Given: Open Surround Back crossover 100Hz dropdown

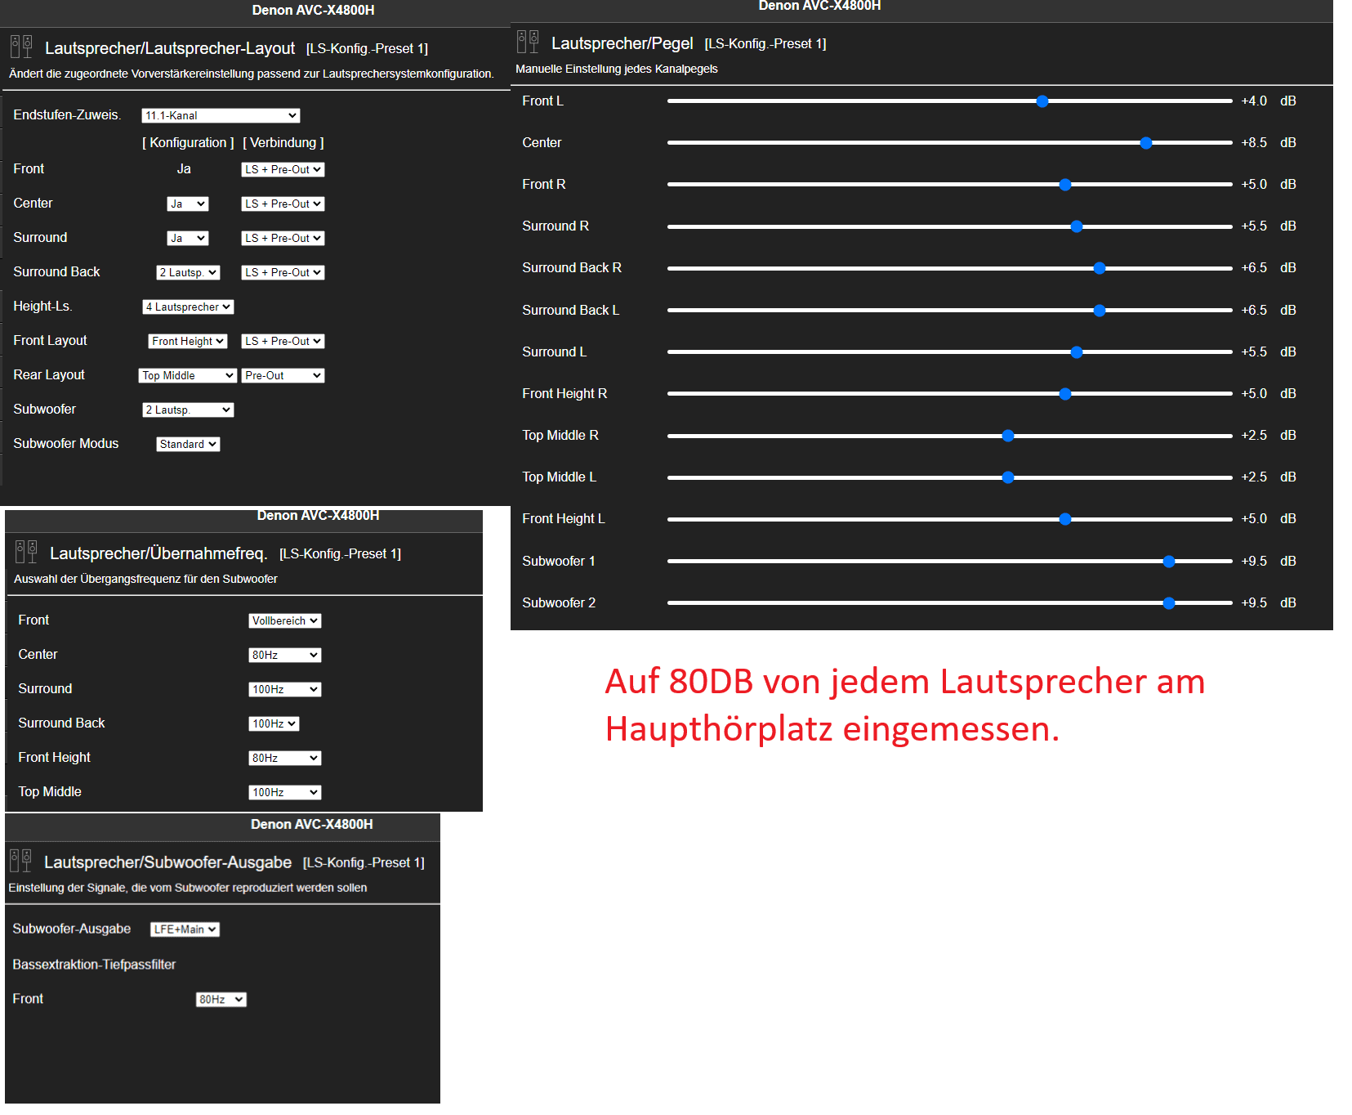Looking at the screenshot, I should (274, 723).
